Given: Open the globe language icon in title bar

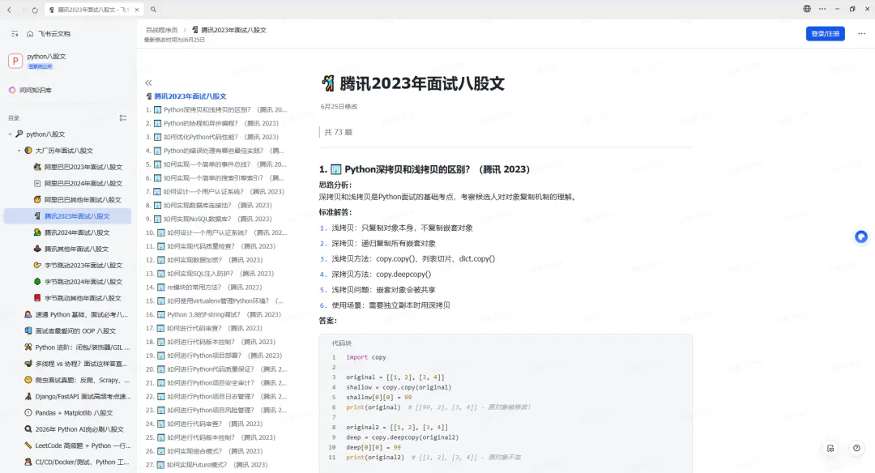Looking at the screenshot, I should point(807,9).
